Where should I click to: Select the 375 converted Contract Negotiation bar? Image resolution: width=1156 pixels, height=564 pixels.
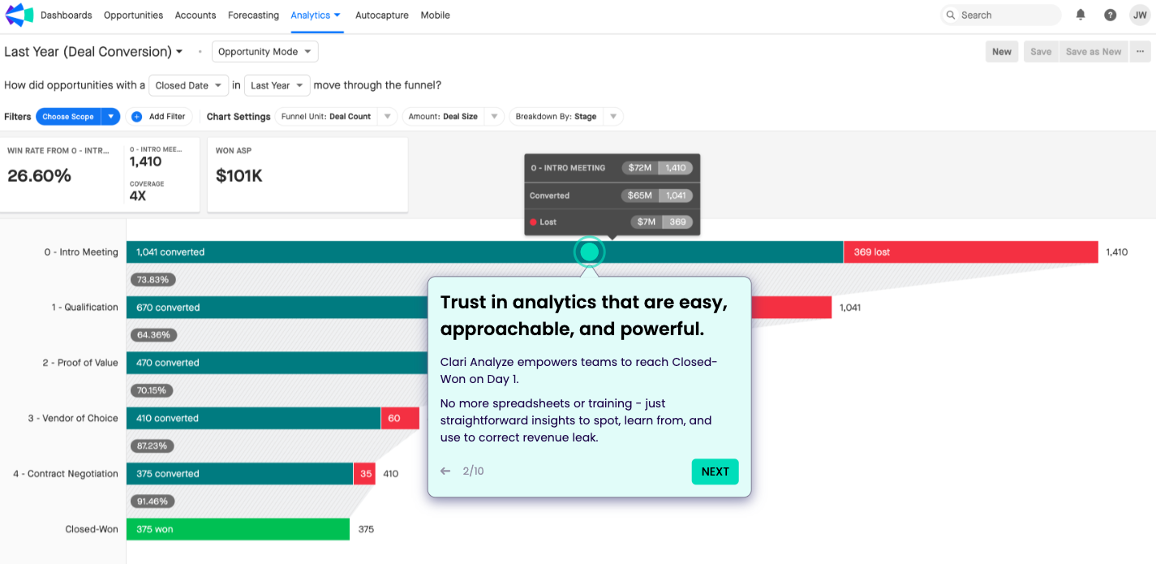pyautogui.click(x=240, y=474)
